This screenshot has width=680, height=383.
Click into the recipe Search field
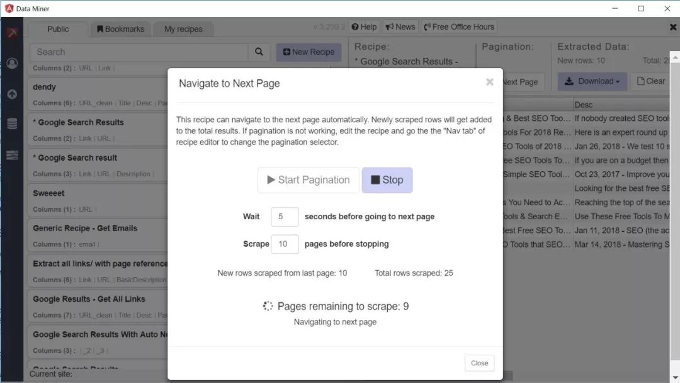pos(139,52)
